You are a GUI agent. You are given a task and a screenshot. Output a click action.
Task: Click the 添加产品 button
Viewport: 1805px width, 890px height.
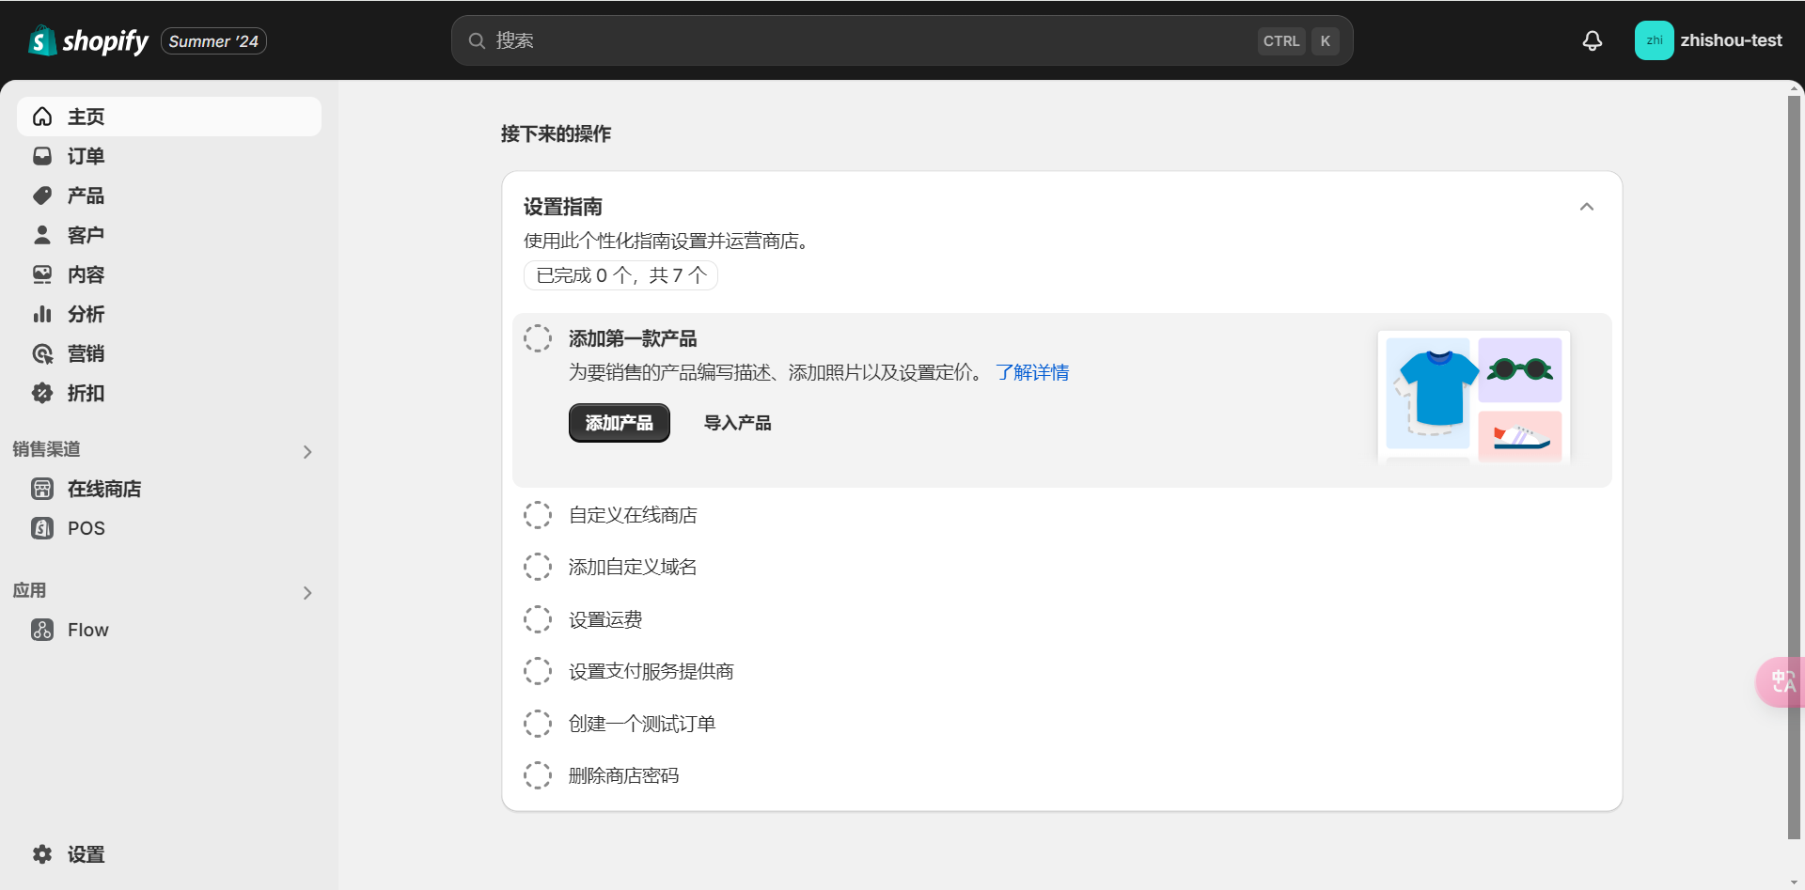(619, 423)
